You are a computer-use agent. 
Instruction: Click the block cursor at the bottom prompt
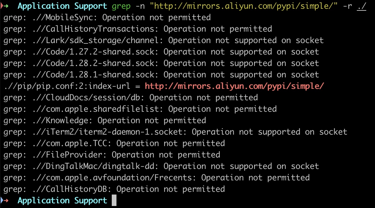point(114,201)
